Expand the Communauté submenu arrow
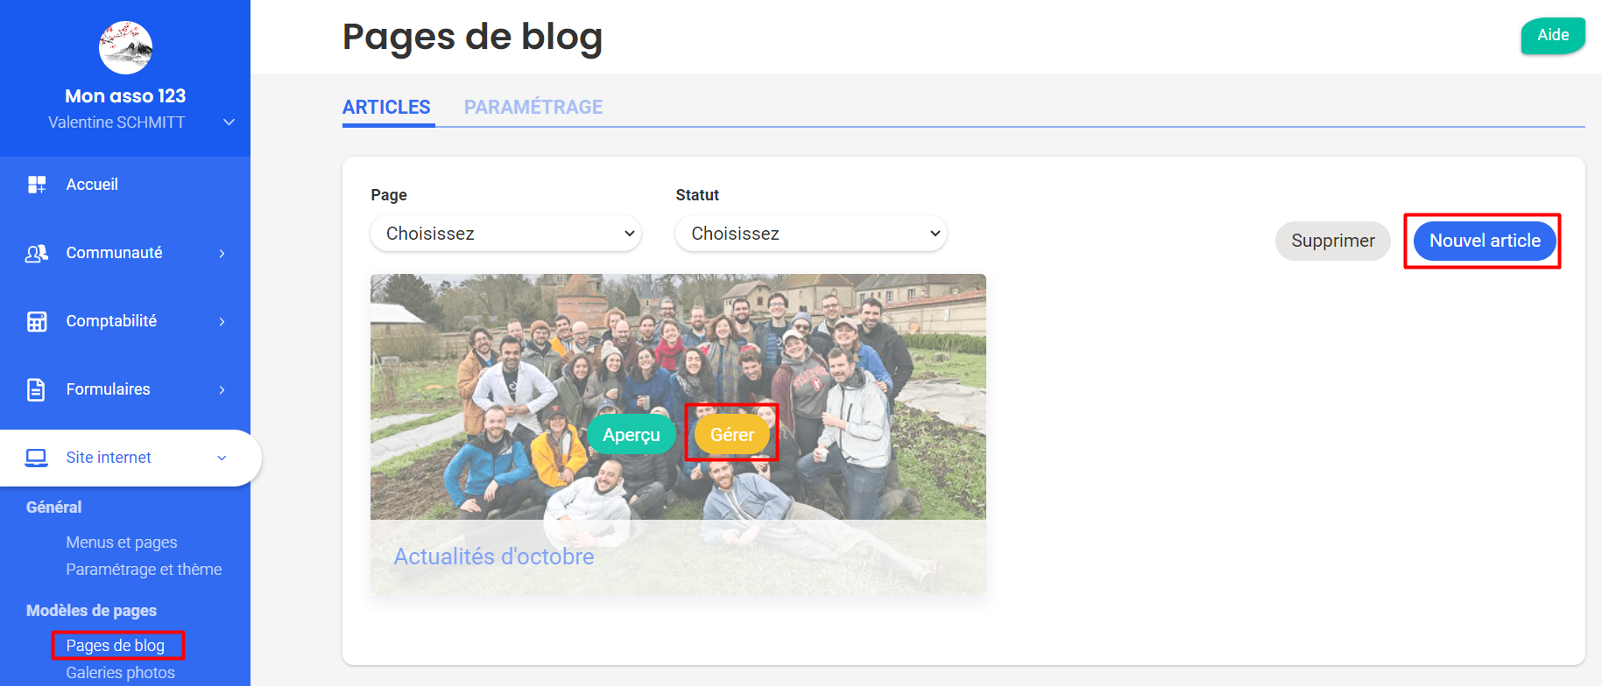Image resolution: width=1602 pixels, height=686 pixels. pyautogui.click(x=222, y=253)
